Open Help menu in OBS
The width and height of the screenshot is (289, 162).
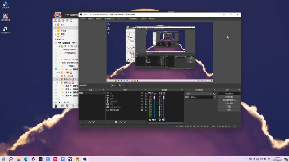click(x=152, y=19)
